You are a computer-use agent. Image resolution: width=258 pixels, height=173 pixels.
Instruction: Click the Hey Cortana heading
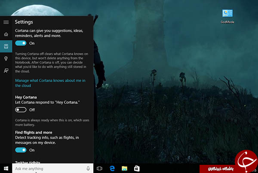[x=26, y=97]
